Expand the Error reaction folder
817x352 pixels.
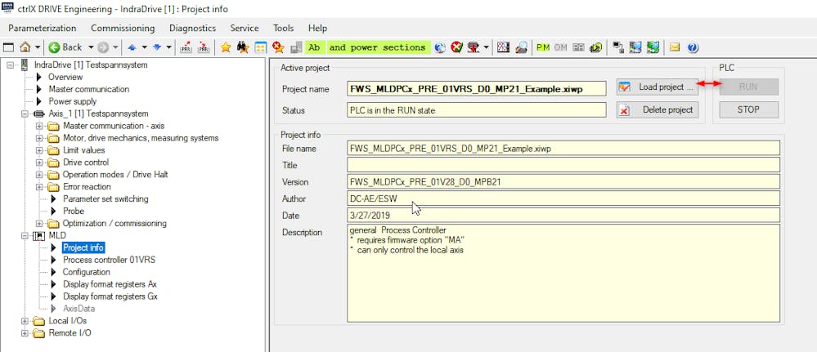click(39, 186)
